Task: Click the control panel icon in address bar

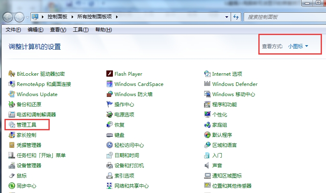Action: coord(35,17)
